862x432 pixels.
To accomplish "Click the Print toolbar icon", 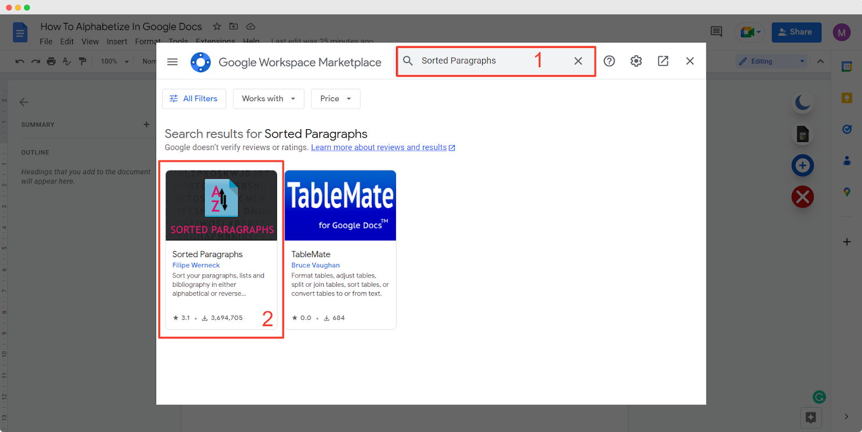I will [51, 61].
